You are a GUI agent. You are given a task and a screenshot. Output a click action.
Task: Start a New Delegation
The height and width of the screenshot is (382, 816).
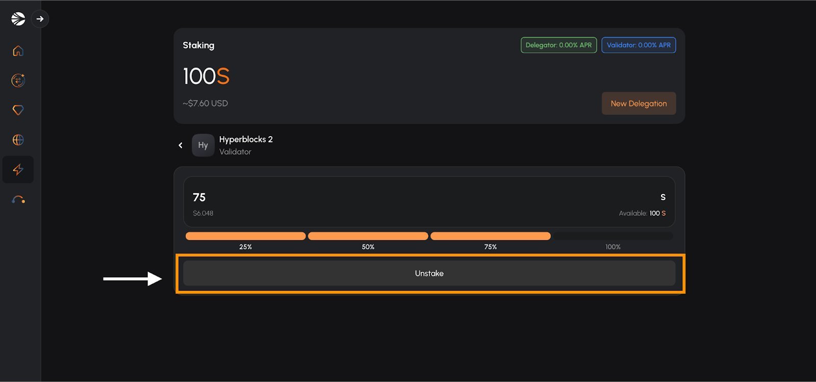(639, 104)
